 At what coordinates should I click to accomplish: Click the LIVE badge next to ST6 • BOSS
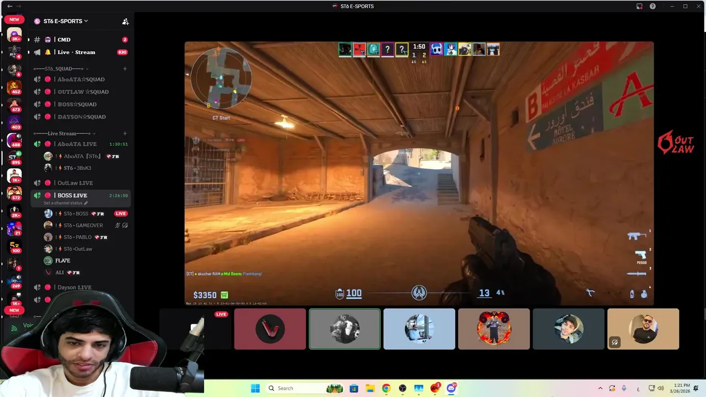point(121,213)
